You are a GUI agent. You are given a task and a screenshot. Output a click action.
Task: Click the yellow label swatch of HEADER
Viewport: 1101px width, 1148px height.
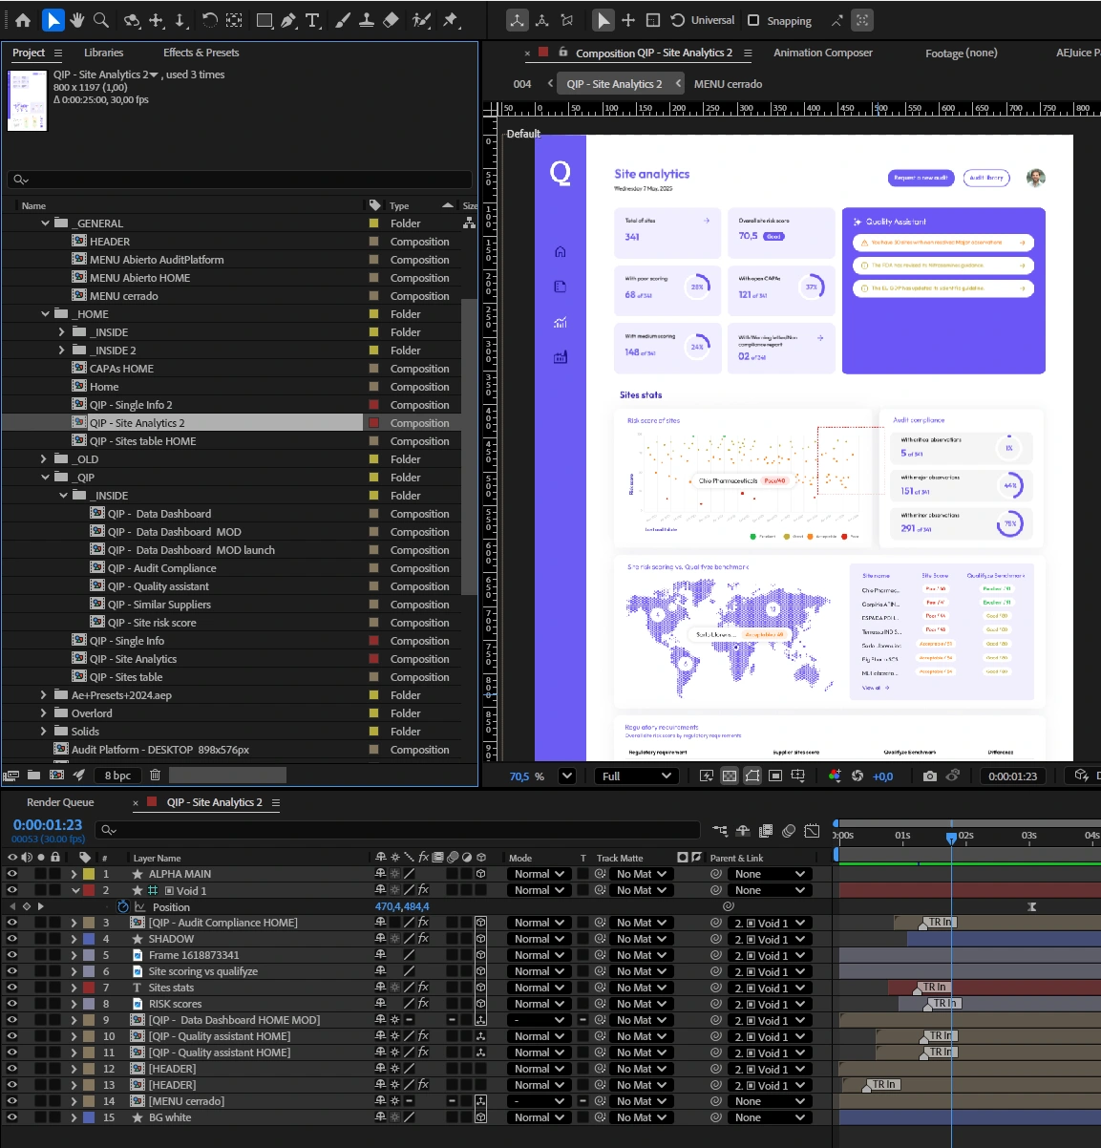coord(374,242)
